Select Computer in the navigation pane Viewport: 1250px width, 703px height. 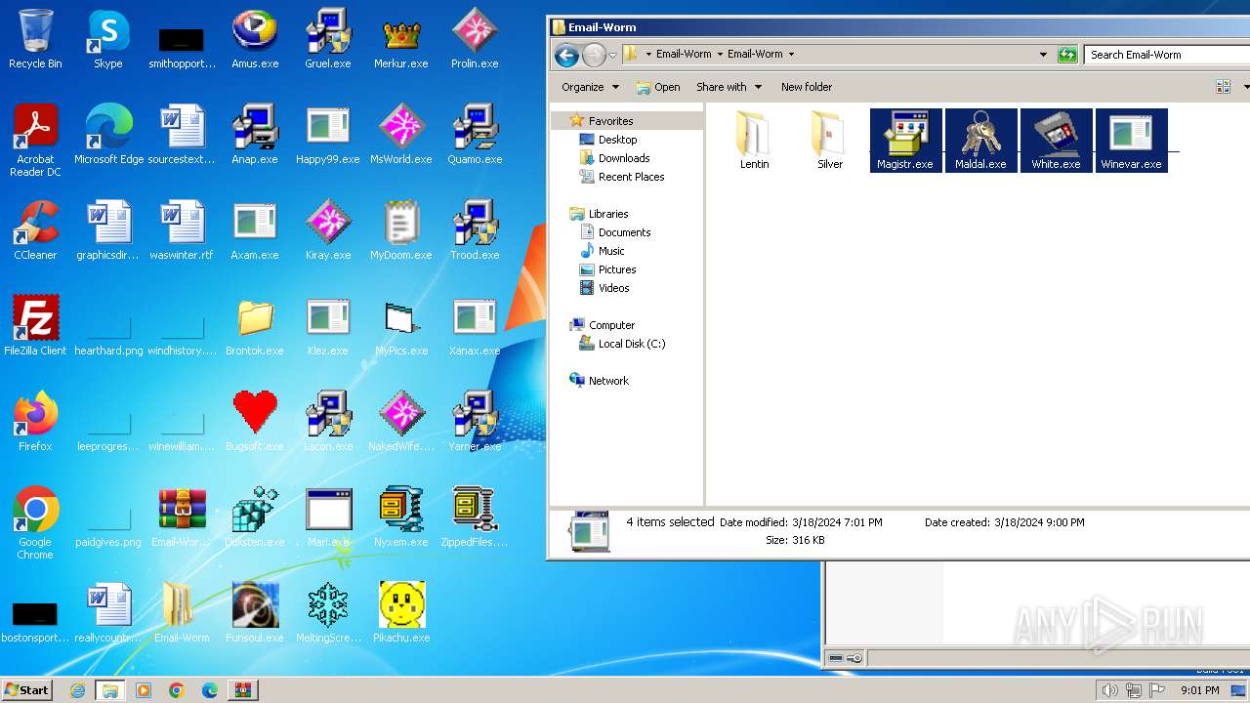[x=611, y=325]
